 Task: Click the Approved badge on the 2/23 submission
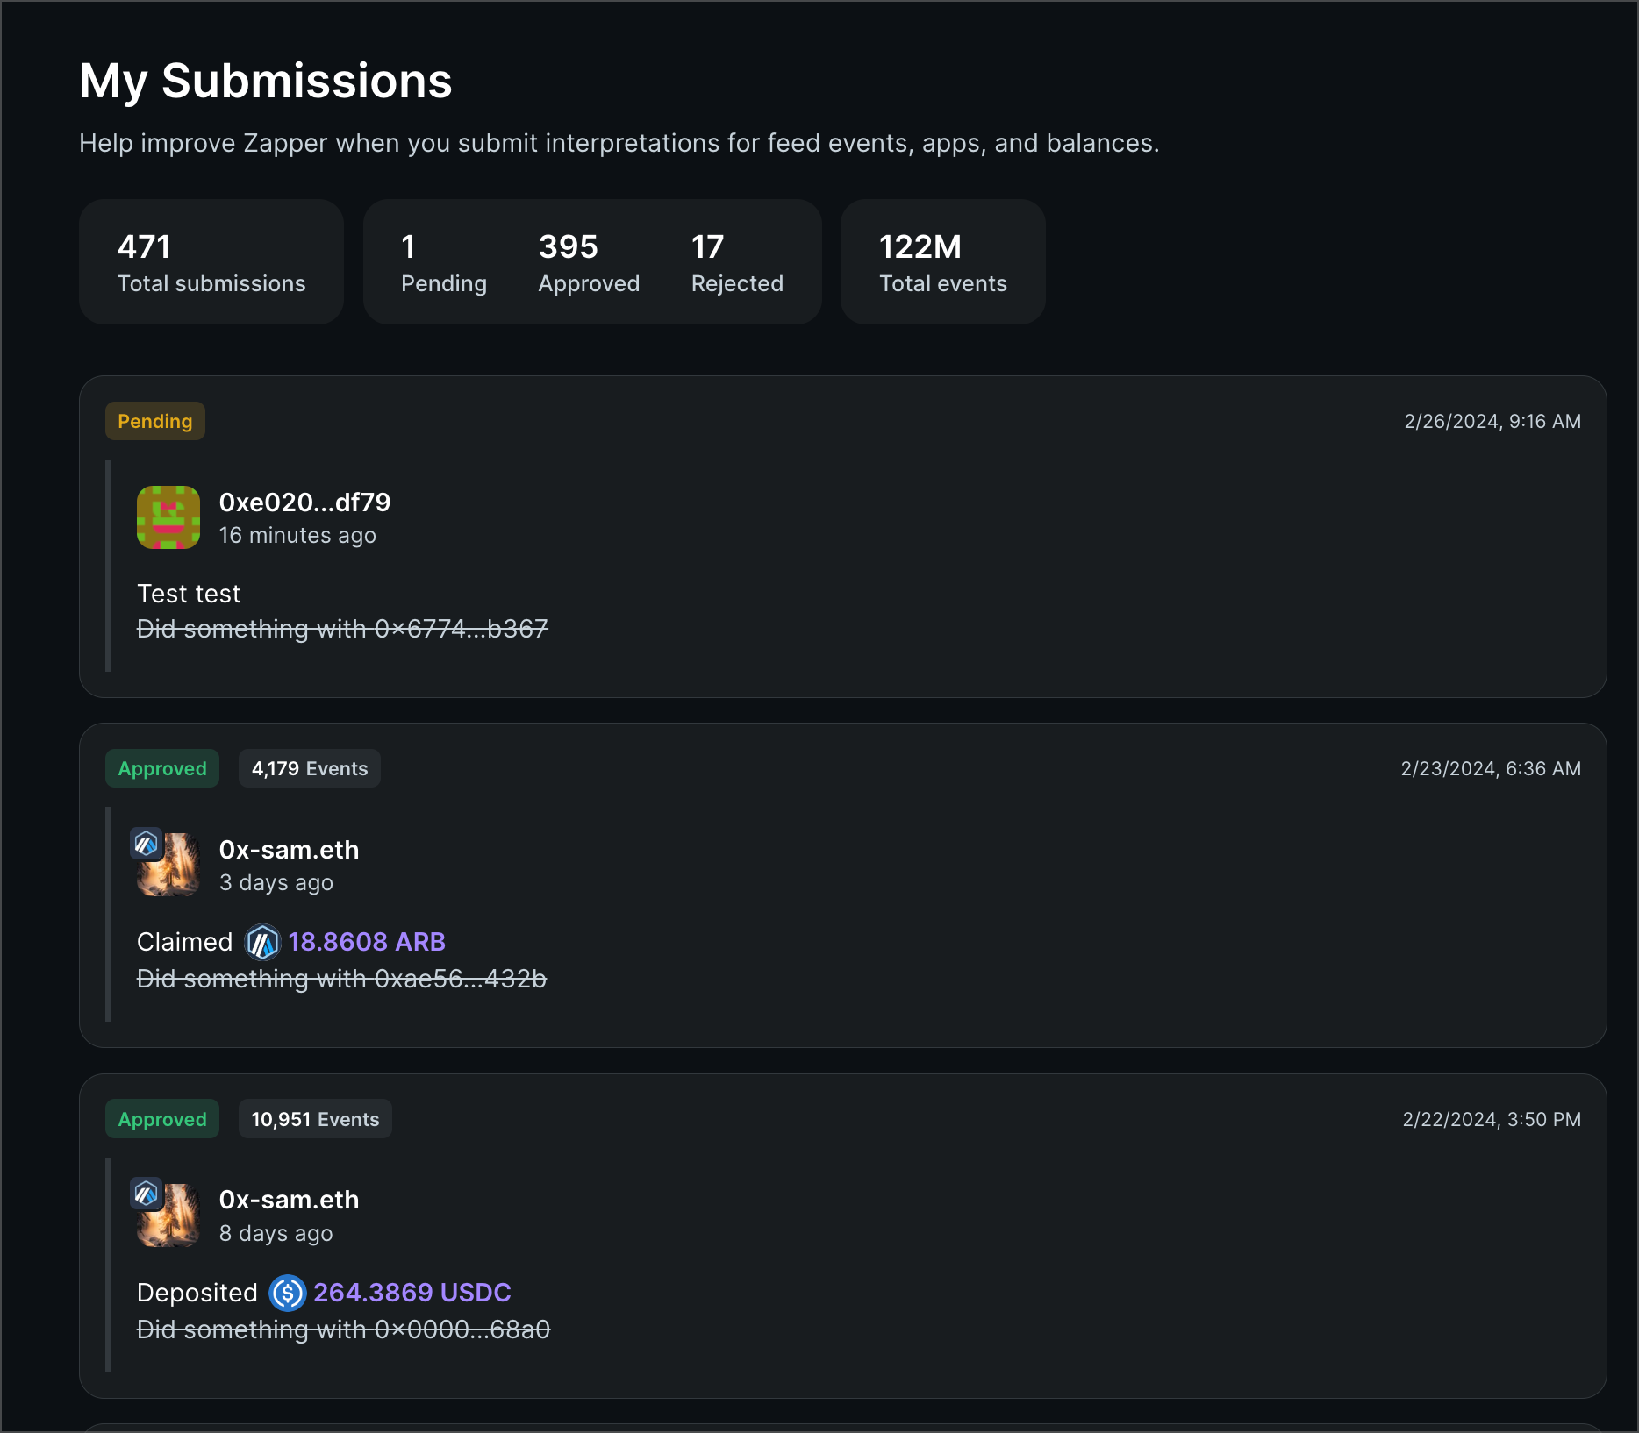click(161, 768)
